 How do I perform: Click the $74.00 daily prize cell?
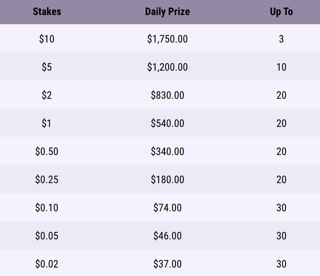point(167,208)
